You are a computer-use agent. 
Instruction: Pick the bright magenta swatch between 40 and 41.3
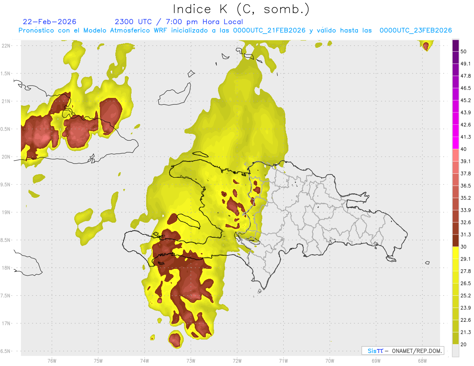455,143
